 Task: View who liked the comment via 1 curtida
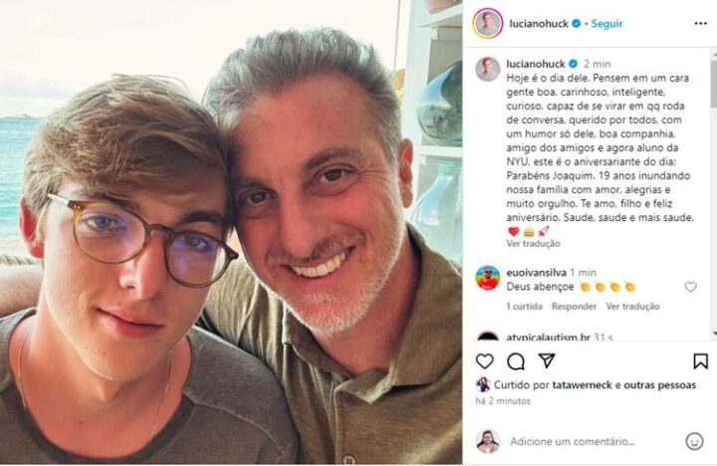(524, 307)
